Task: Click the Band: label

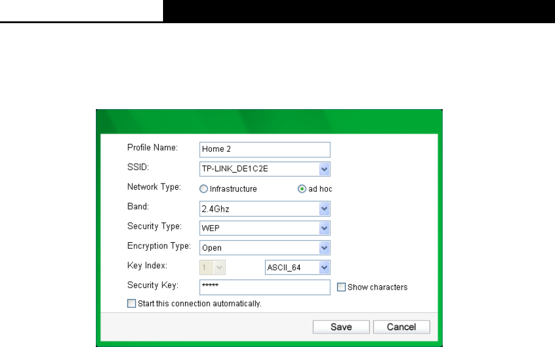Action: [x=138, y=206]
